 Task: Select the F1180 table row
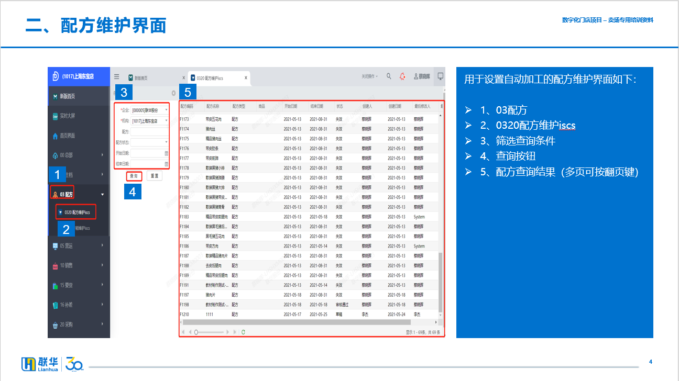[x=309, y=187]
